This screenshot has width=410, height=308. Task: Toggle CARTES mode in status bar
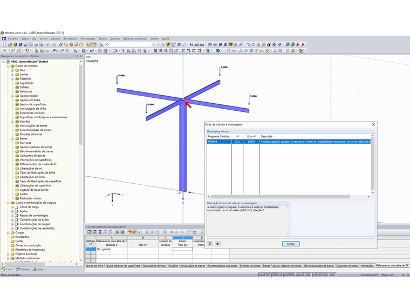click(289, 274)
